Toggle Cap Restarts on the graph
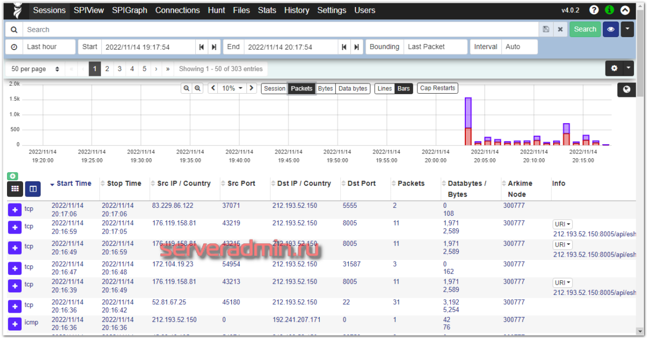Image resolution: width=647 pixels, height=338 pixels. (x=437, y=88)
